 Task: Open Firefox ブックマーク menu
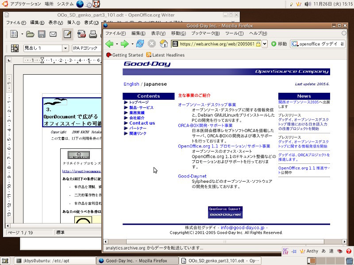pos(205,34)
